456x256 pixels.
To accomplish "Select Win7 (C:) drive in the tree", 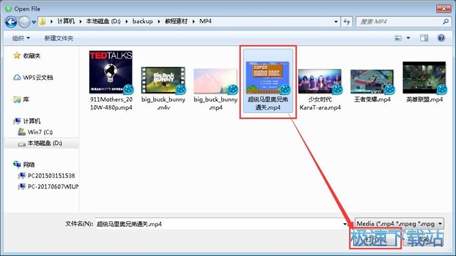I will (x=40, y=132).
